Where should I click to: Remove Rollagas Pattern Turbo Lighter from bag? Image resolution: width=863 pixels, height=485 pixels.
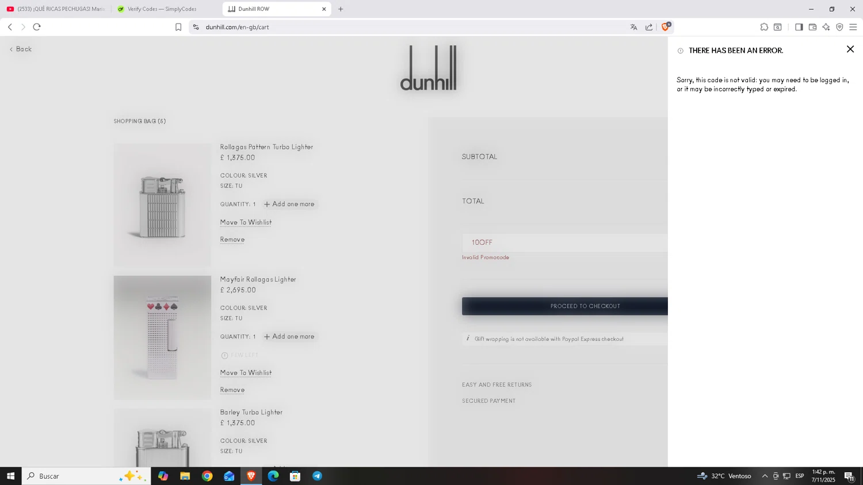click(x=232, y=240)
